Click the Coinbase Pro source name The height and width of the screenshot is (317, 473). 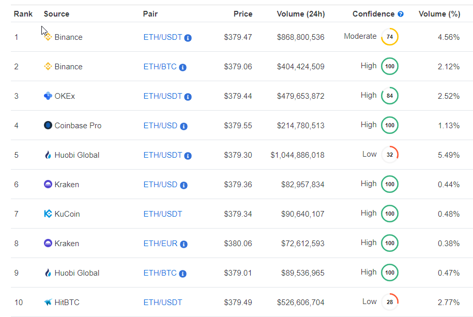[x=78, y=125]
